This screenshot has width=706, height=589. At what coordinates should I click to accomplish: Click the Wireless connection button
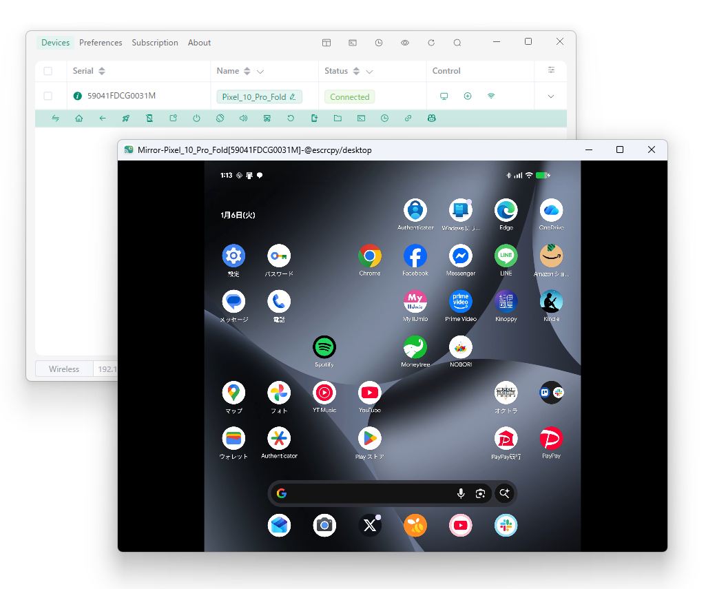(x=63, y=369)
